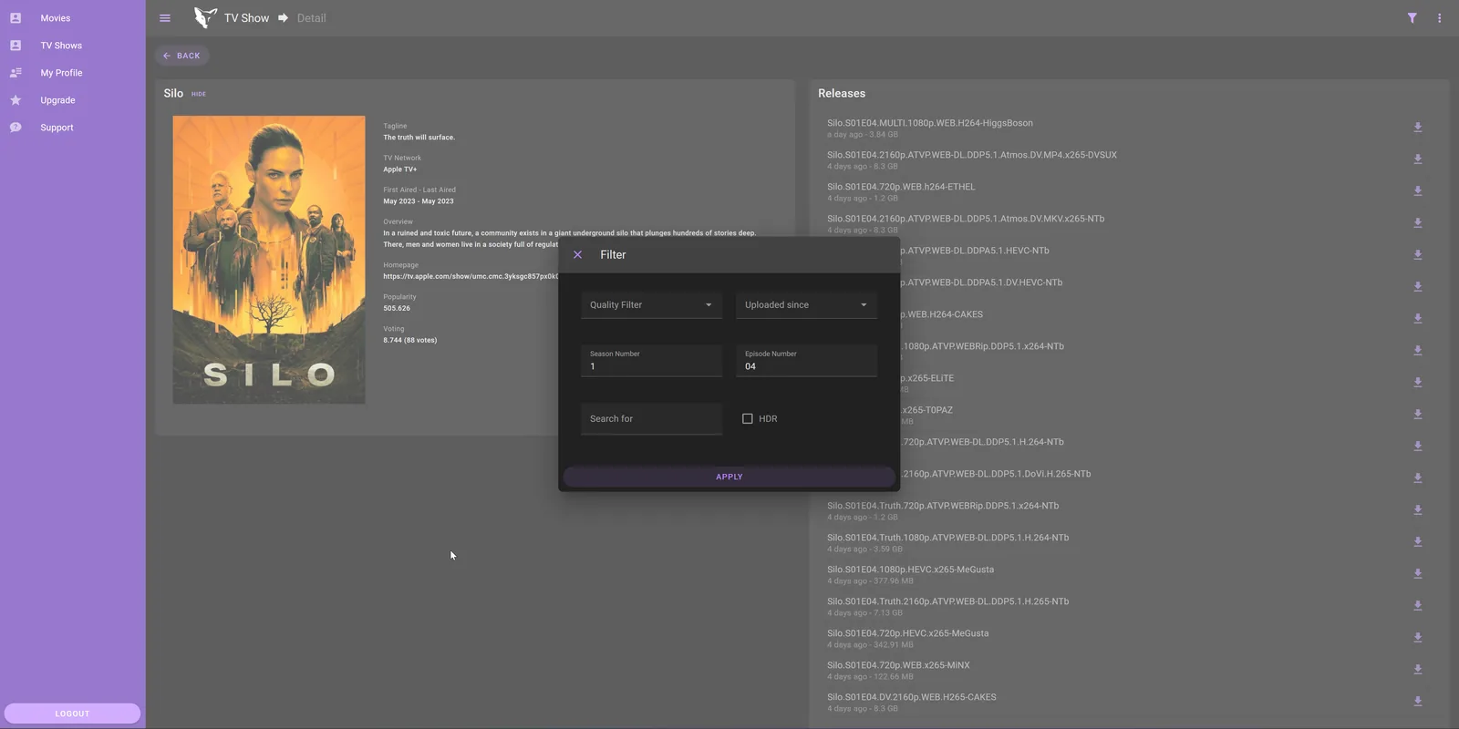Click the Search for input field
Screen dimensions: 1459x729
(651, 419)
